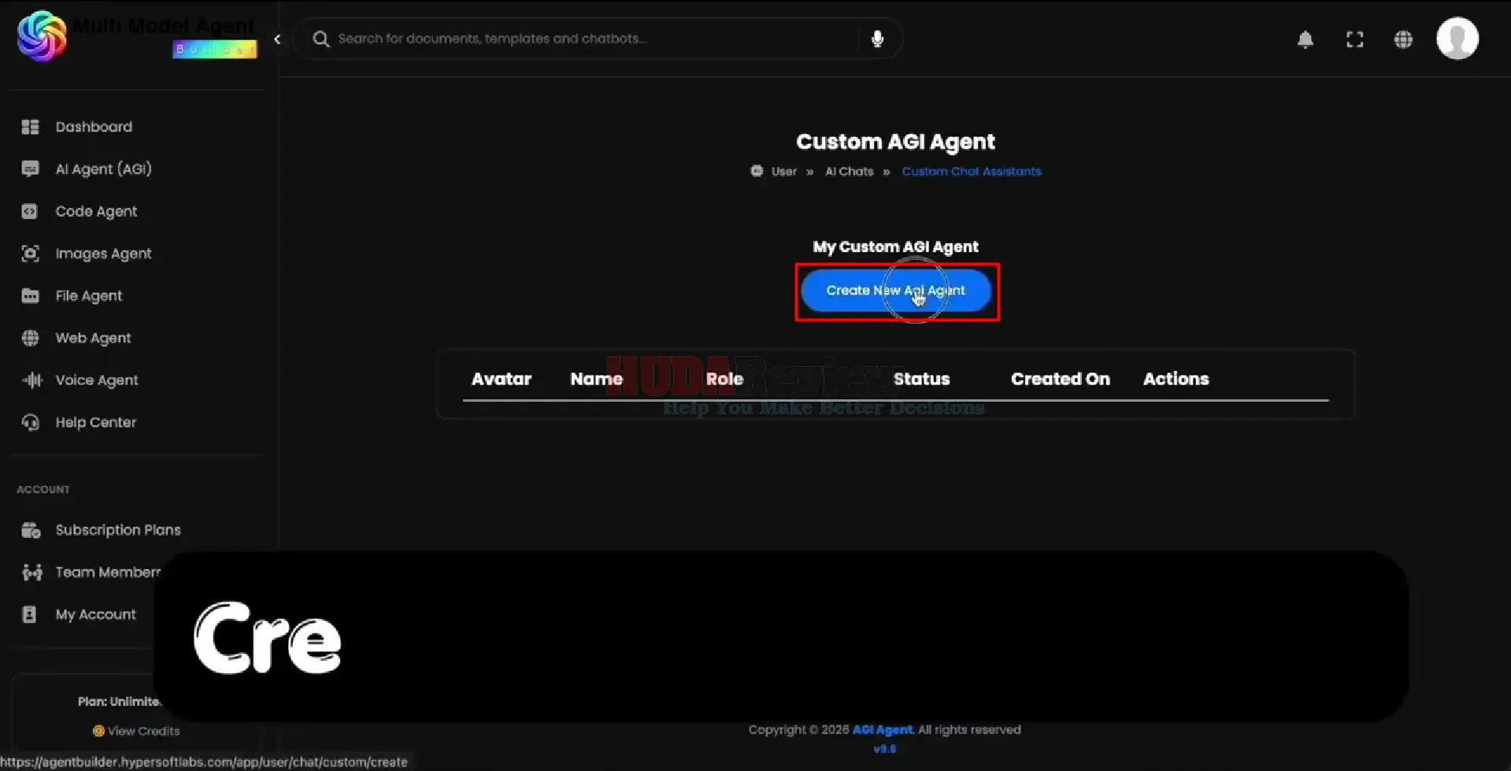Click the Avatar column header

[x=501, y=379]
